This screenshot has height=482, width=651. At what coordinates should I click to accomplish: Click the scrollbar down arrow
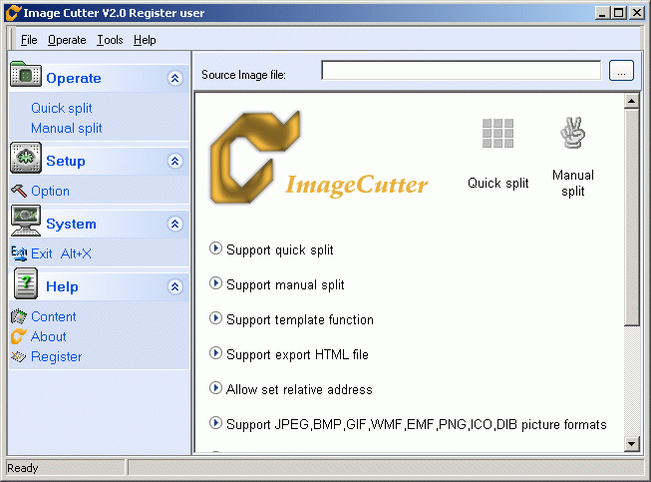631,444
